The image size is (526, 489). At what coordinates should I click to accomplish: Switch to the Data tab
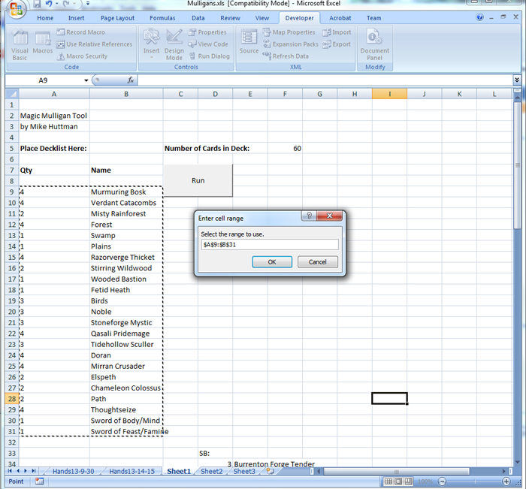[198, 18]
